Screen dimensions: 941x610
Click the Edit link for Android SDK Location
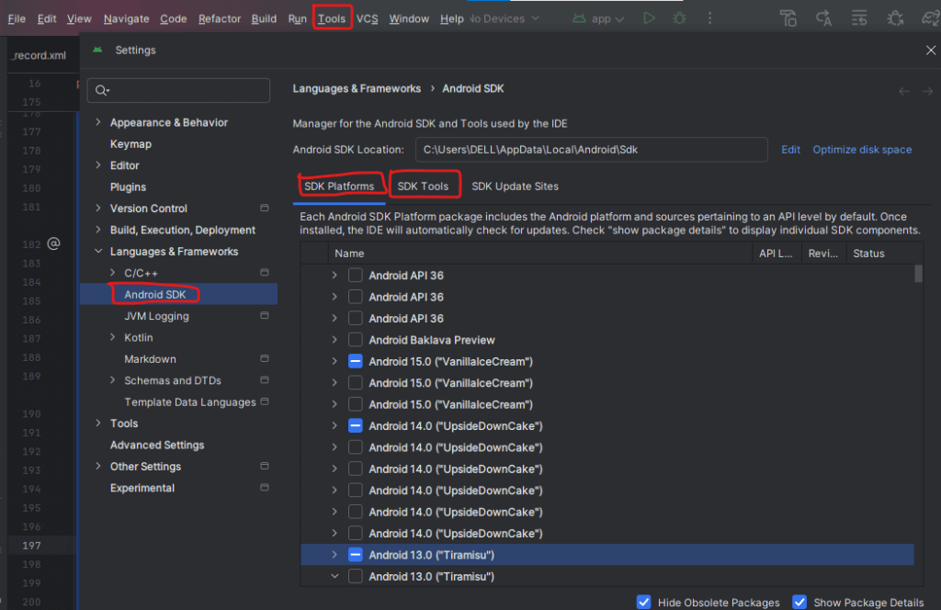[790, 149]
